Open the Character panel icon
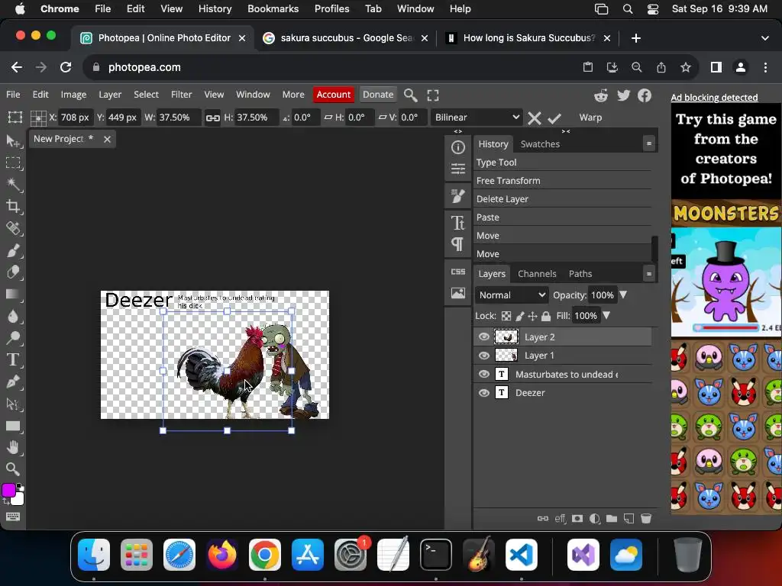 pos(458,223)
